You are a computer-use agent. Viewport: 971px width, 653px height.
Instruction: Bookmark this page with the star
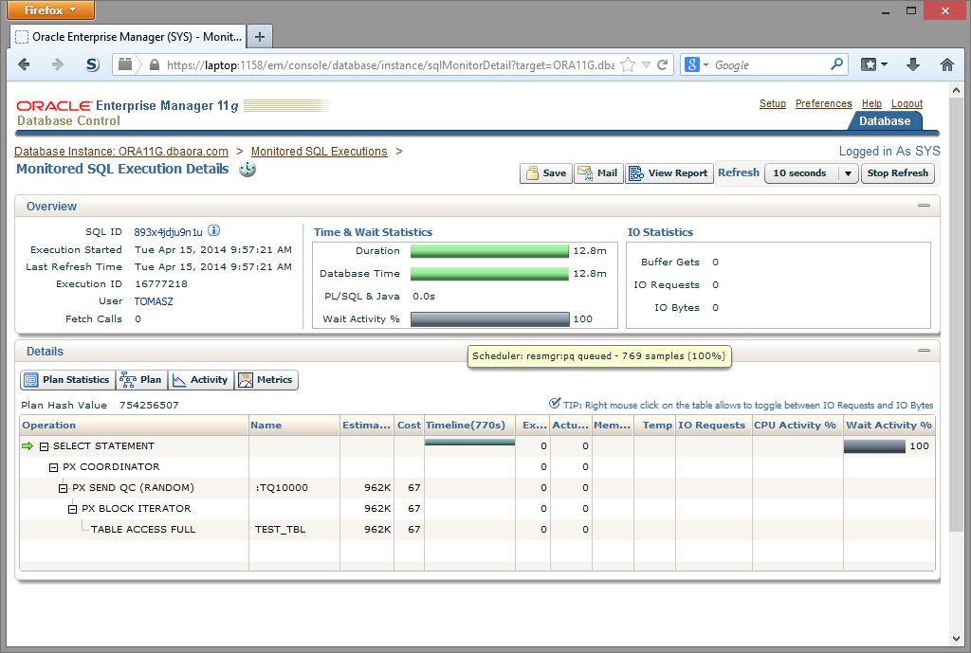pyautogui.click(x=628, y=64)
